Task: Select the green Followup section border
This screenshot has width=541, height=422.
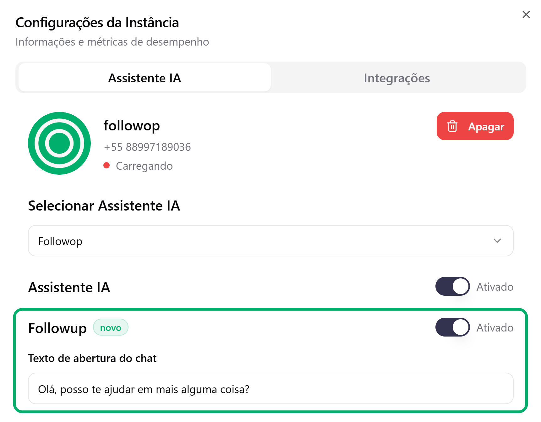Action: coord(271,310)
